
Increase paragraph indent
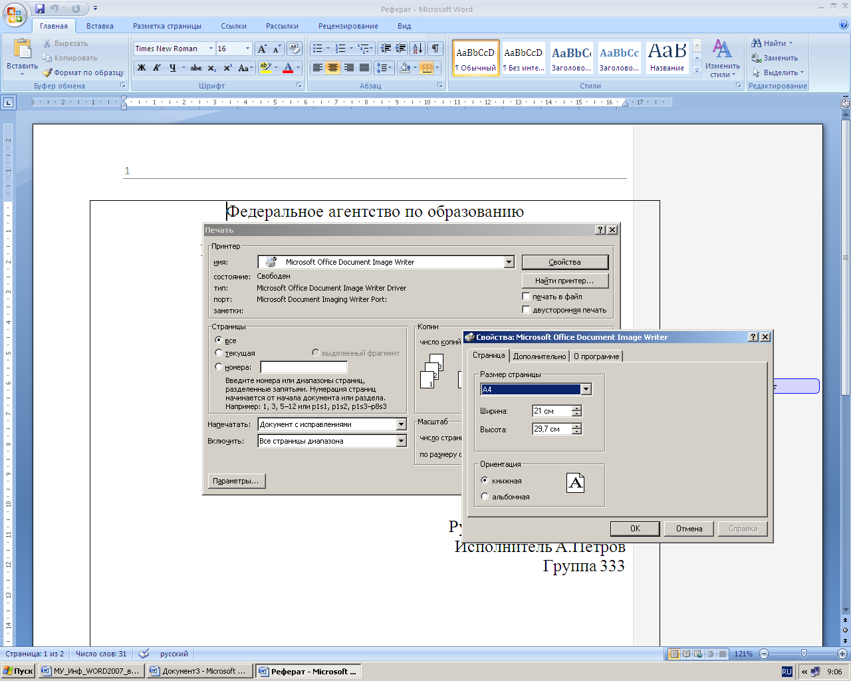[401, 49]
